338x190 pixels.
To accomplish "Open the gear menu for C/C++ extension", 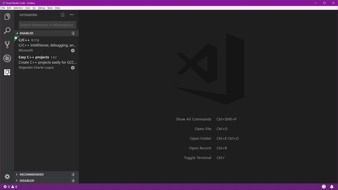I will 73,51.
